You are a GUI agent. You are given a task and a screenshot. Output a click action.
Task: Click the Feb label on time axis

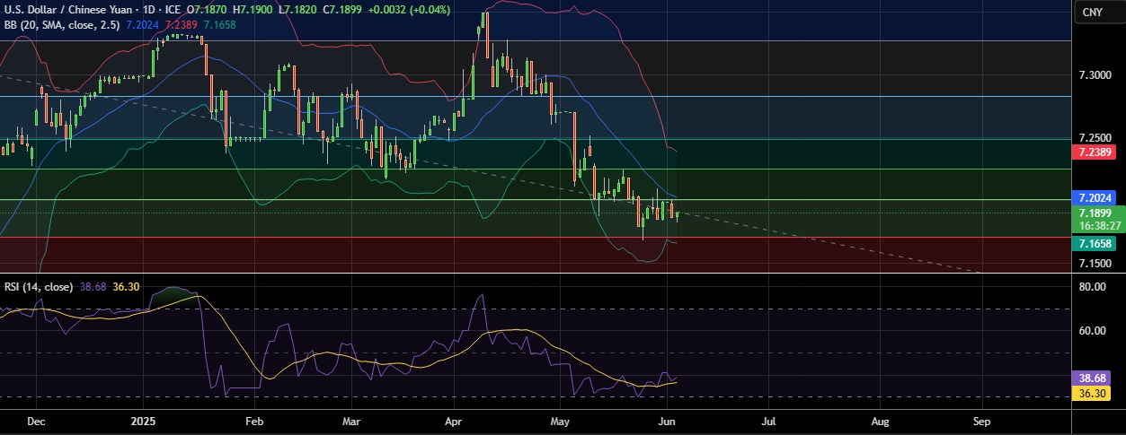pyautogui.click(x=254, y=420)
